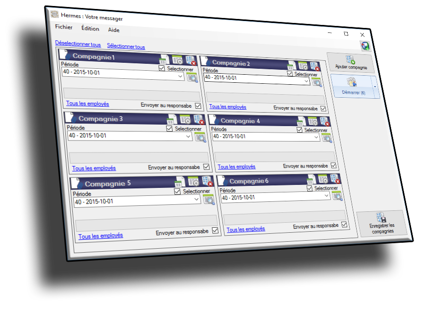
Task: Open the spreadsheet document icon of Compagnie 1
Action: (164, 60)
